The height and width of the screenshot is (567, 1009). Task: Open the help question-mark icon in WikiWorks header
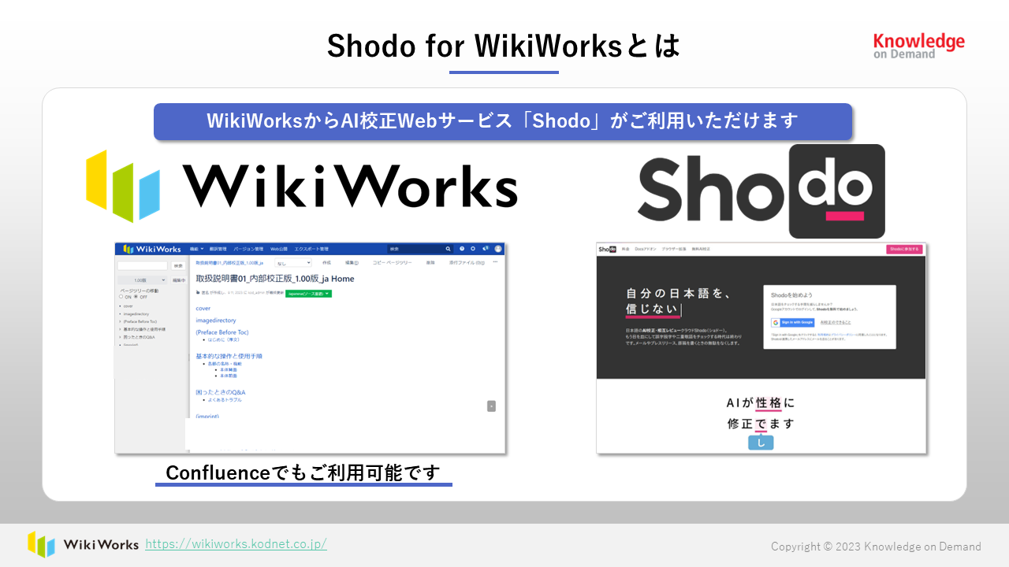462,250
